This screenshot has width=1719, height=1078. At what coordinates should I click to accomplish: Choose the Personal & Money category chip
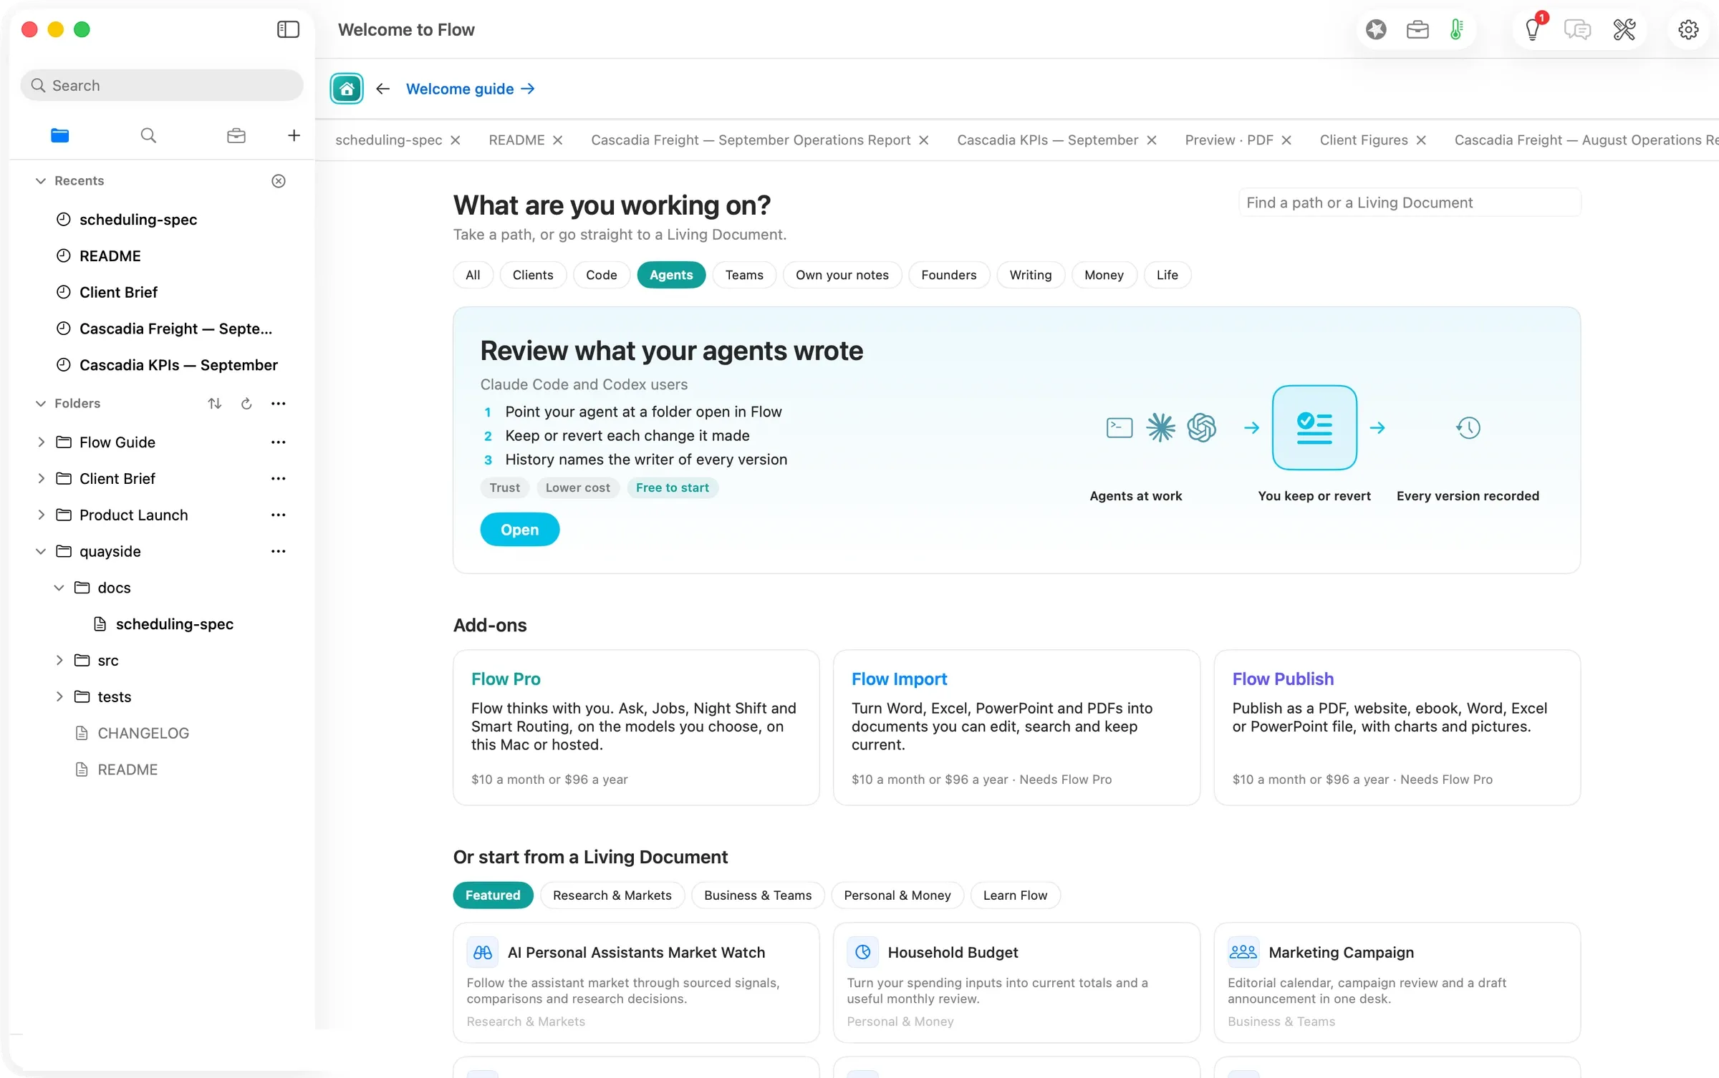(897, 895)
